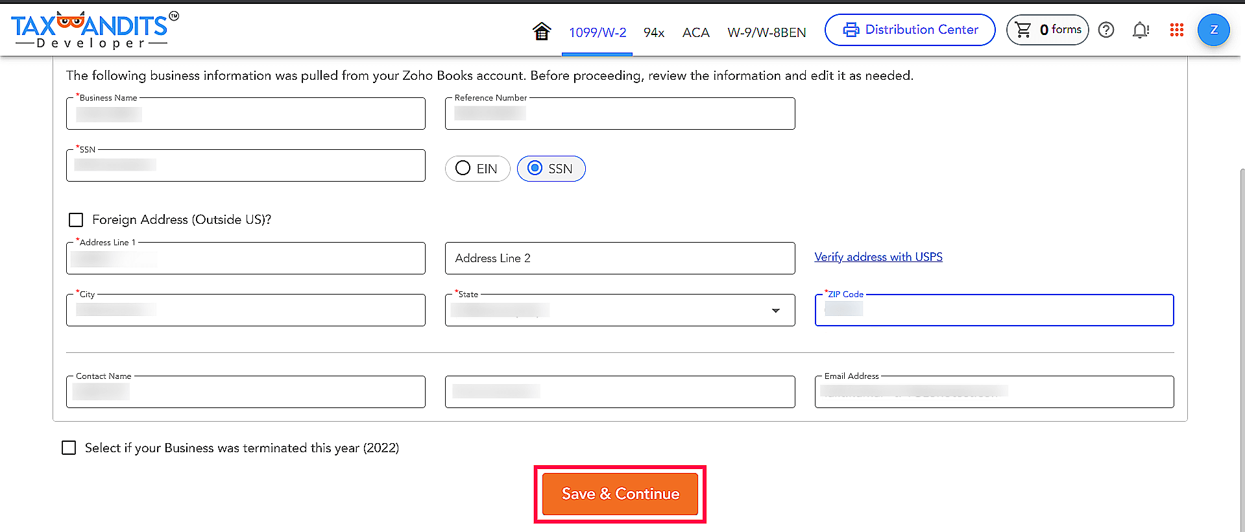Click the home icon in navigation bar

click(x=541, y=31)
